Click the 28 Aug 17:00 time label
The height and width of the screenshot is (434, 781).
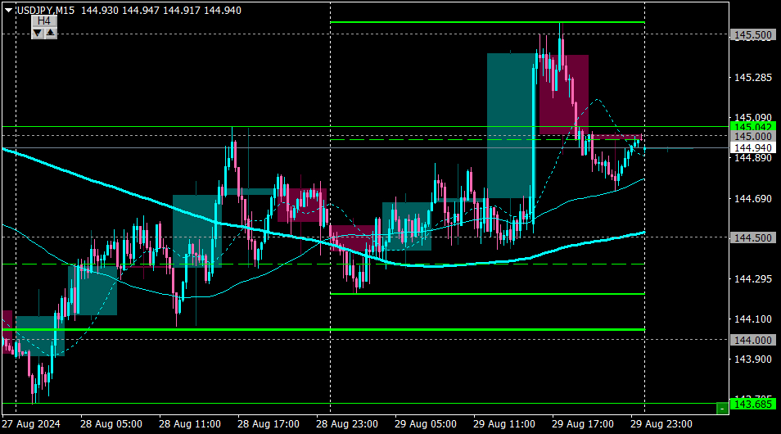[269, 424]
